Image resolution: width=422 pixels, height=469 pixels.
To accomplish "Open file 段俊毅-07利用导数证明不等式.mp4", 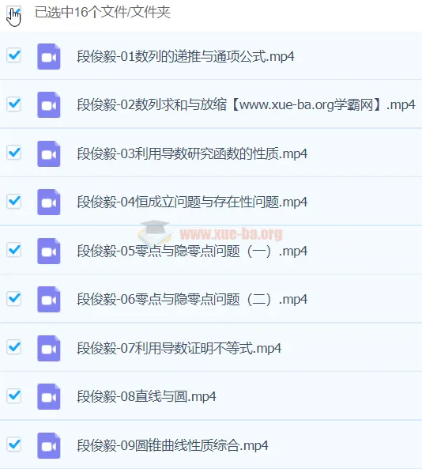I will click(179, 348).
